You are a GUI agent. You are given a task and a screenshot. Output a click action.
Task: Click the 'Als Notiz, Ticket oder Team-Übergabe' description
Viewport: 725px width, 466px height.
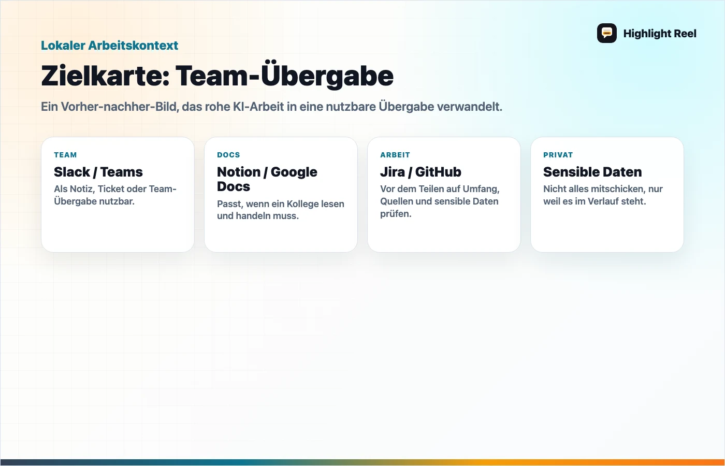click(115, 195)
